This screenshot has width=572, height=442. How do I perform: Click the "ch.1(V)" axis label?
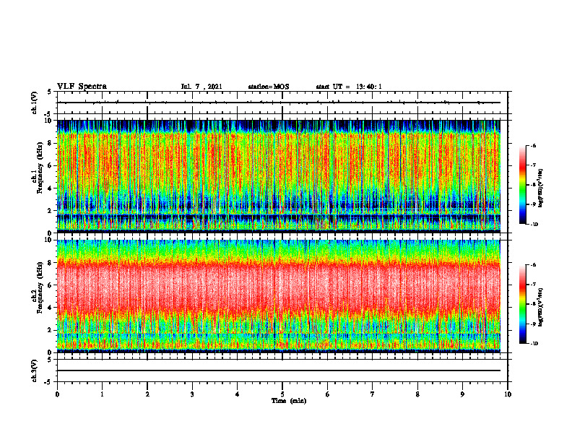click(x=35, y=103)
